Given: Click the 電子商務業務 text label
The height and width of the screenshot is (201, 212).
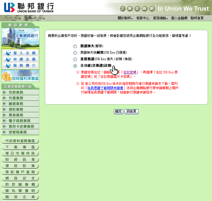Looking at the screenshot, I should pyautogui.click(x=20, y=121).
